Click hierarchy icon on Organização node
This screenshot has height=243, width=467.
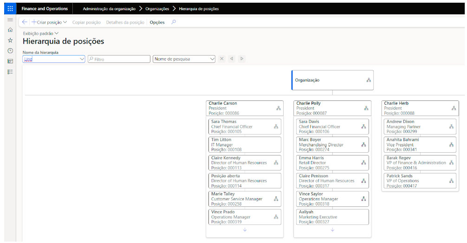[369, 80]
